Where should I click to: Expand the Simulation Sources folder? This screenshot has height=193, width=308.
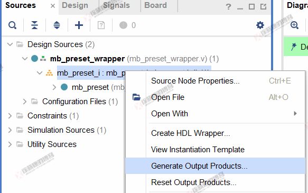pyautogui.click(x=10, y=130)
